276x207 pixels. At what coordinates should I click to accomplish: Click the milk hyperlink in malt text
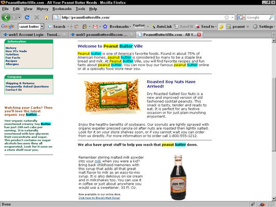98,161
